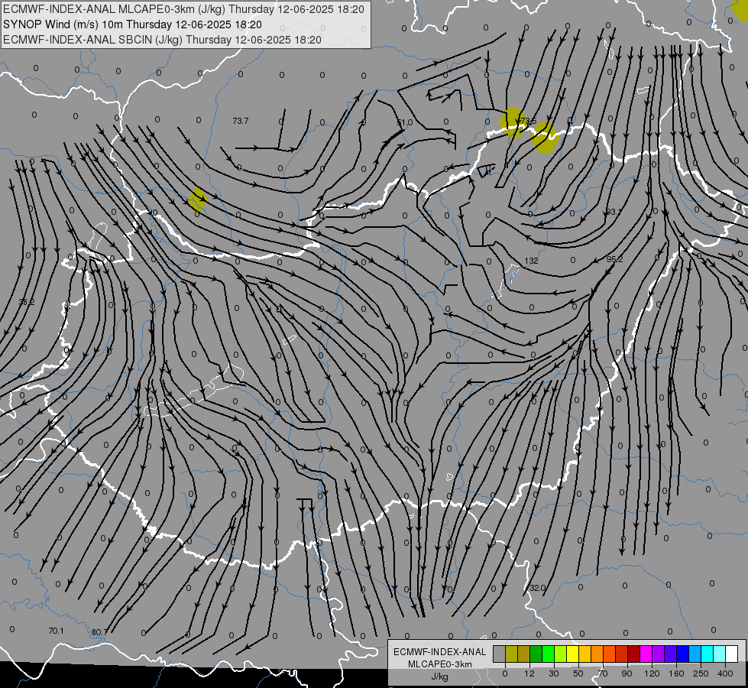
Task: Click the map value 51.0
Action: (404, 123)
